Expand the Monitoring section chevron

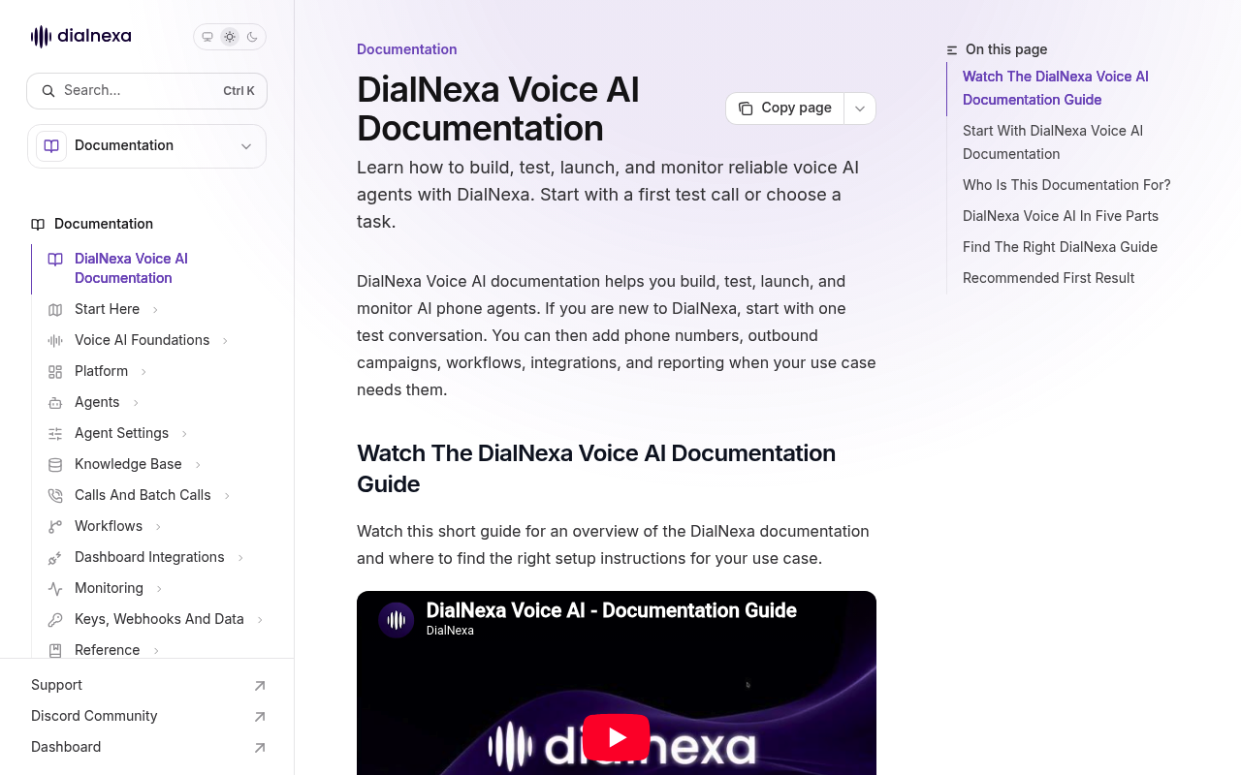pyautogui.click(x=159, y=589)
